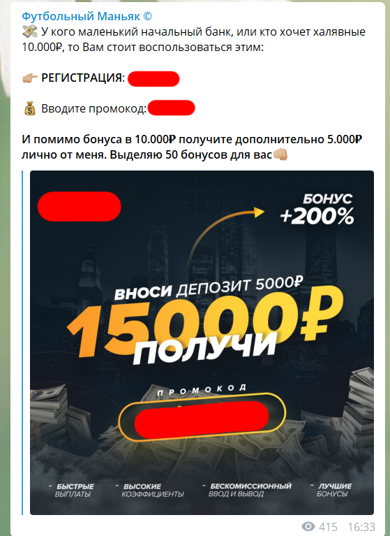Open the Футбольный Маньяк channel name
This screenshot has height=536, width=390.
click(87, 16)
